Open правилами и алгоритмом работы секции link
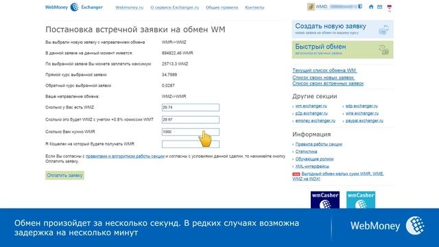This screenshot has height=247, width=439. click(125, 156)
